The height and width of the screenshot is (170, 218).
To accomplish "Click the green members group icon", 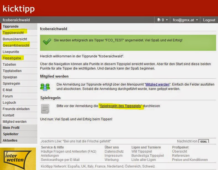I will point(45,87).
